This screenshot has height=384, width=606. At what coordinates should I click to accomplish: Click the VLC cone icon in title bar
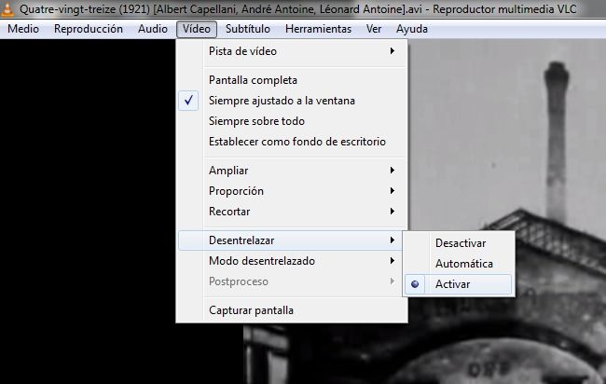7,9
